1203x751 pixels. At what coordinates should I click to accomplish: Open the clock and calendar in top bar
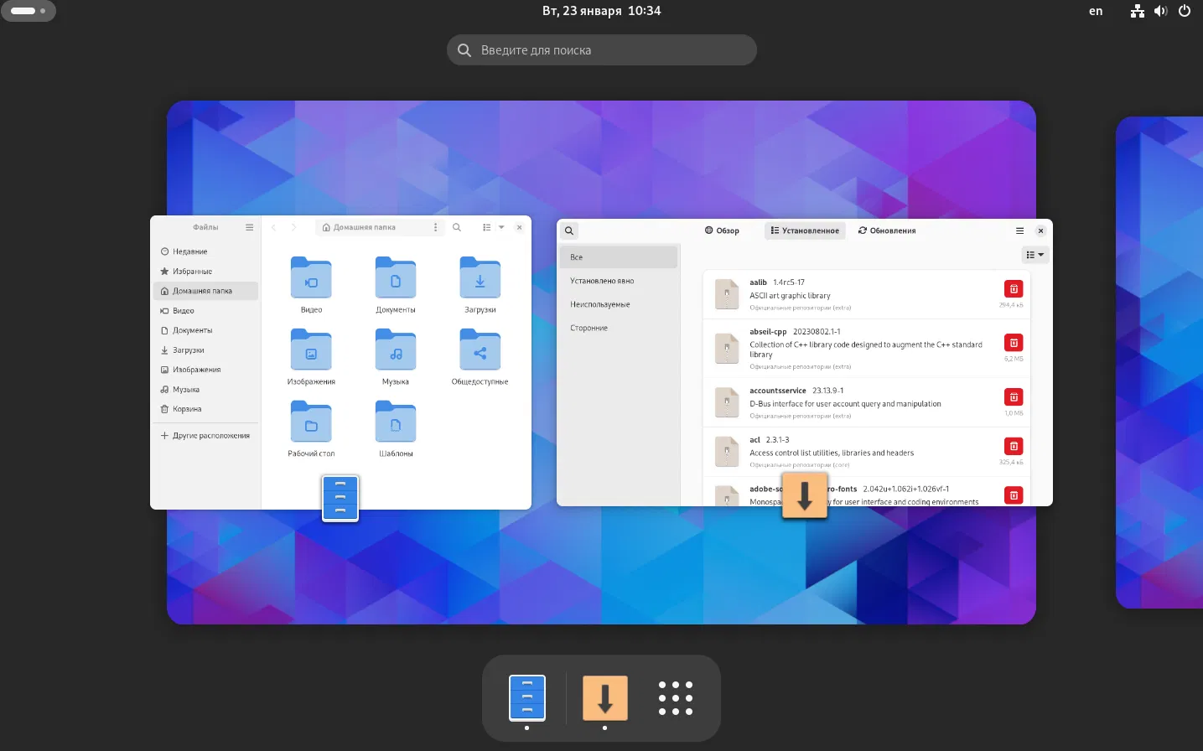[602, 11]
